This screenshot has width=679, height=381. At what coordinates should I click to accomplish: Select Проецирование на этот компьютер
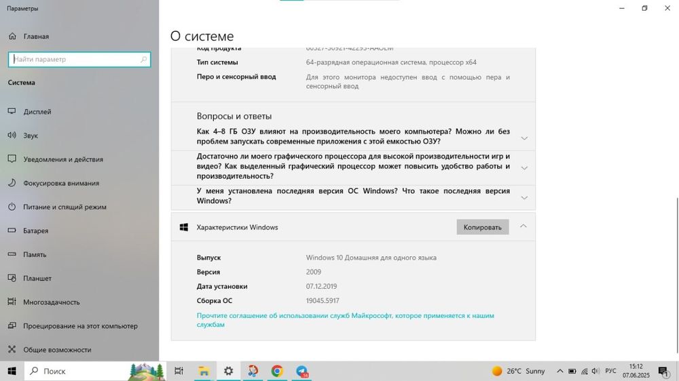point(79,325)
